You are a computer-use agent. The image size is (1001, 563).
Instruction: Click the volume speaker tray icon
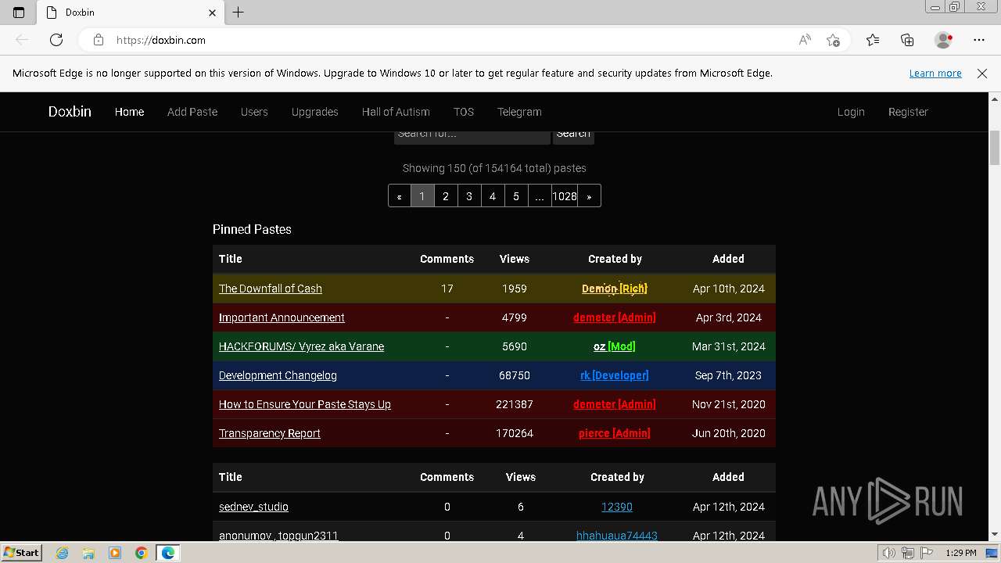(888, 553)
